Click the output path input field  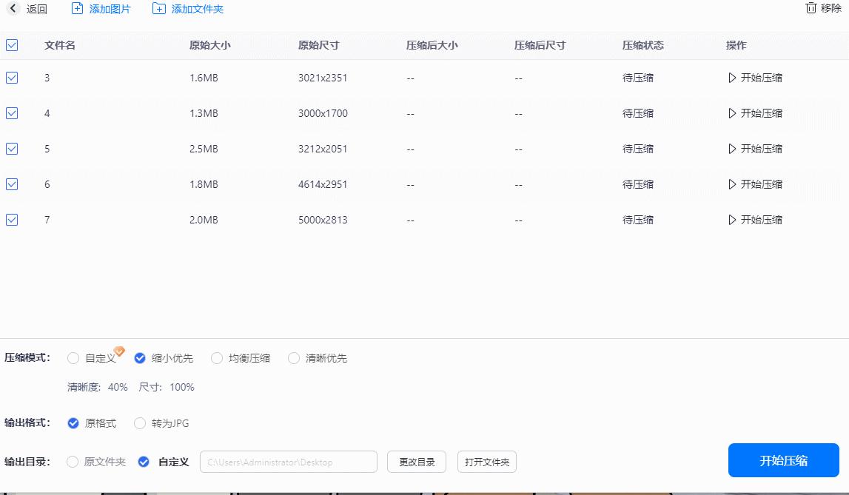tap(289, 461)
